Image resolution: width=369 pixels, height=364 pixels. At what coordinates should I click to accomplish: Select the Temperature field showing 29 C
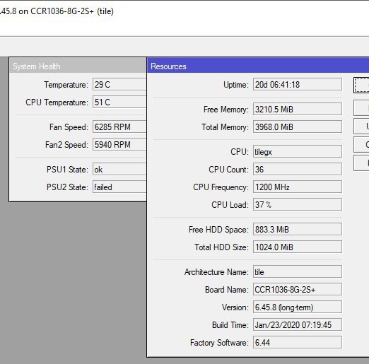tap(119, 84)
